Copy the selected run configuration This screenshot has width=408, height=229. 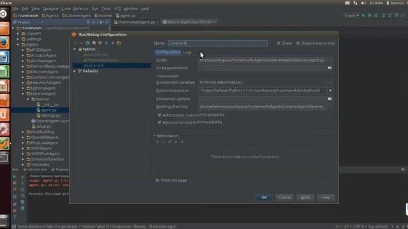coord(88,43)
